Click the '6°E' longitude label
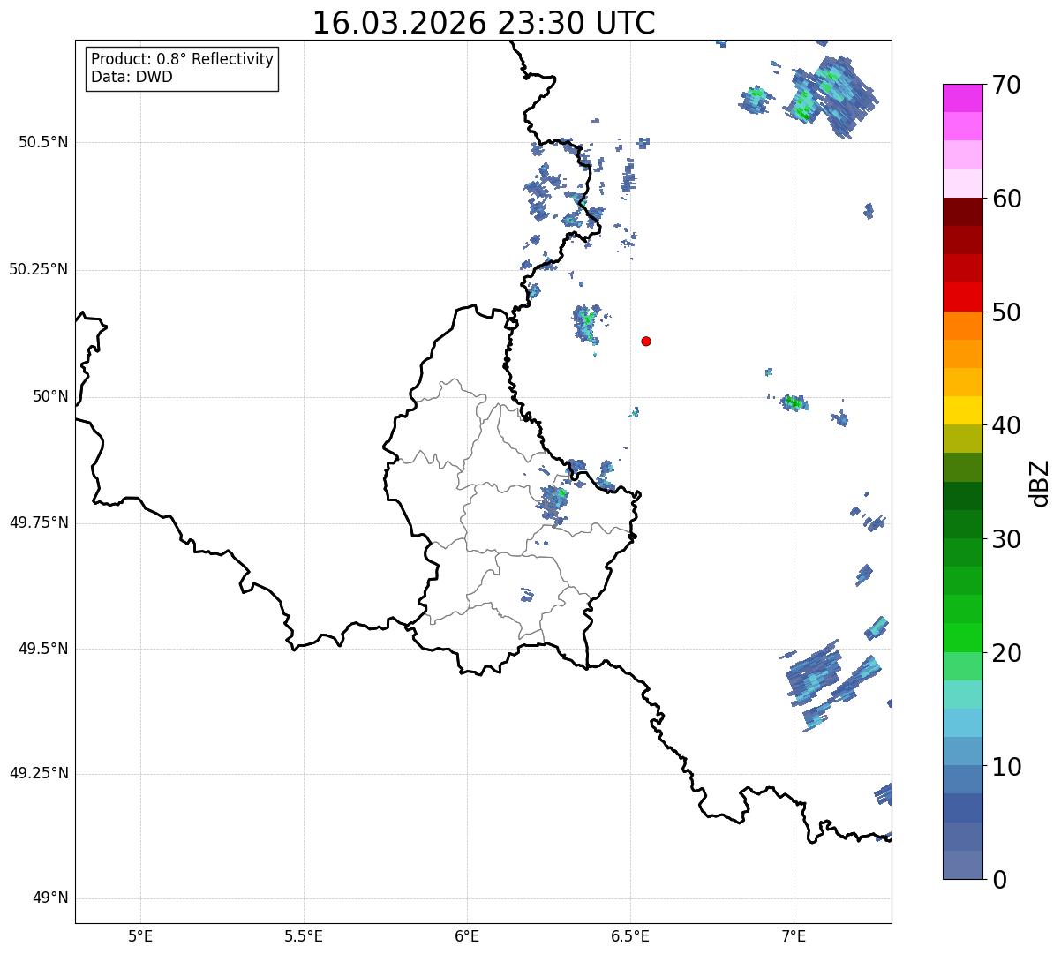Viewport: 1061px width, 954px height. click(x=467, y=935)
